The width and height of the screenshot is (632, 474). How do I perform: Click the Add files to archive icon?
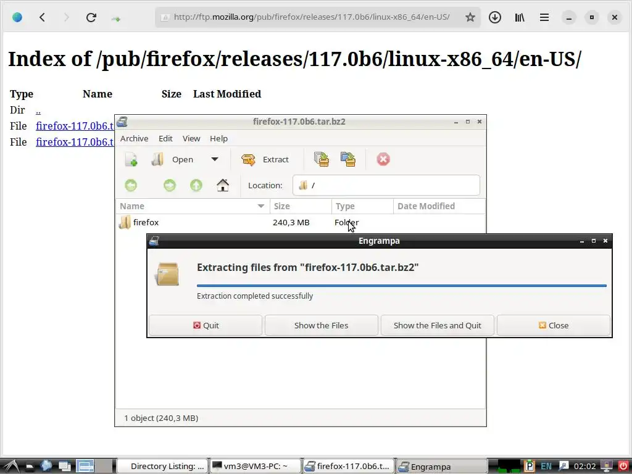[321, 159]
